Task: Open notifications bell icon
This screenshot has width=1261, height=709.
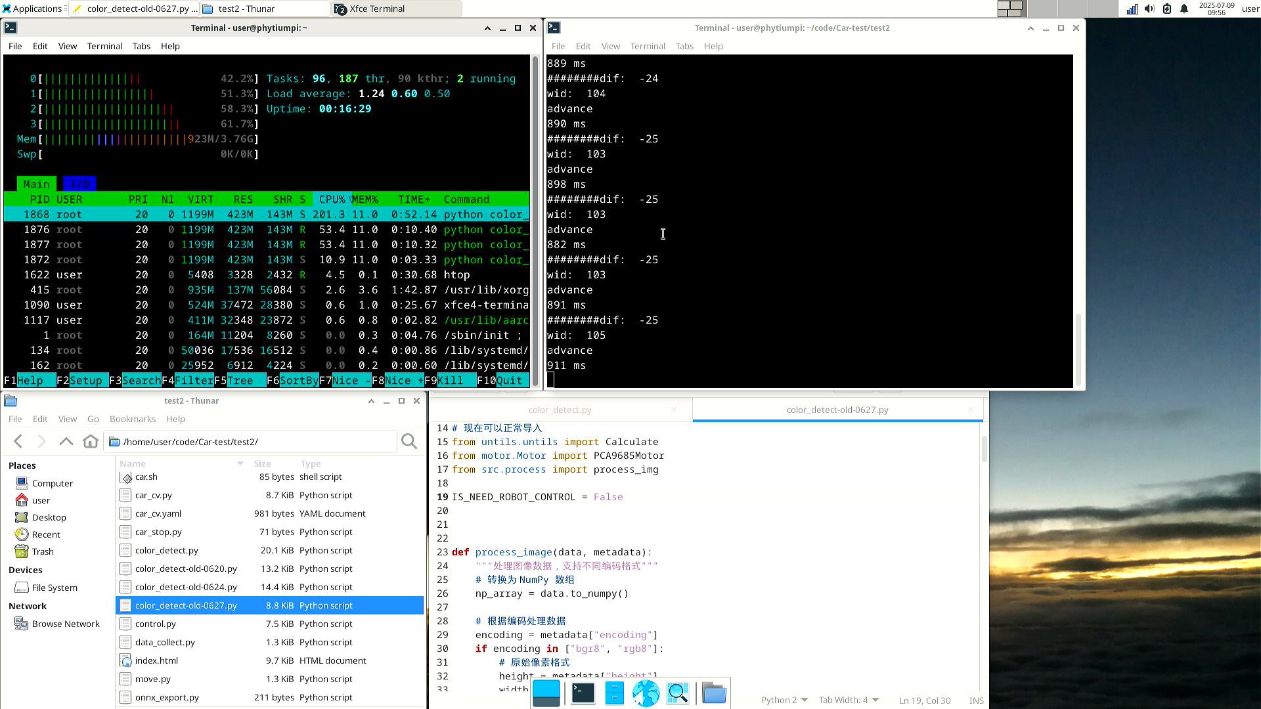Action: pos(1184,9)
